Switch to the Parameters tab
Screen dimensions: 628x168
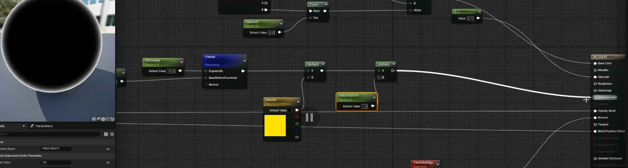(x=44, y=126)
